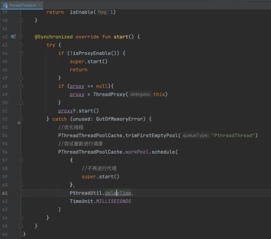Collapse the proxy null check fold on line 48
The image size is (271, 239).
pos(21,86)
